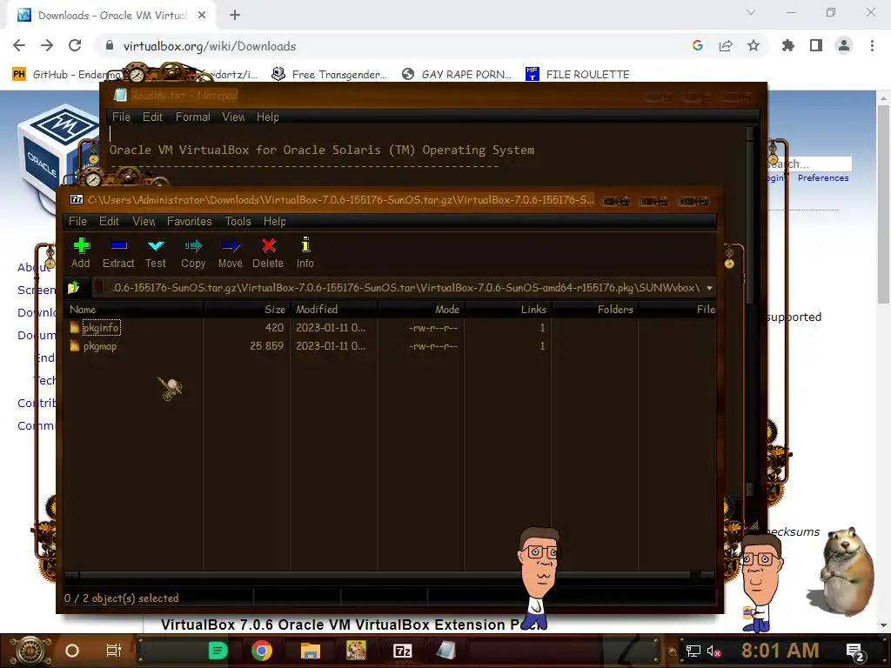Open the Chrome three-dot menu

pos(872,45)
